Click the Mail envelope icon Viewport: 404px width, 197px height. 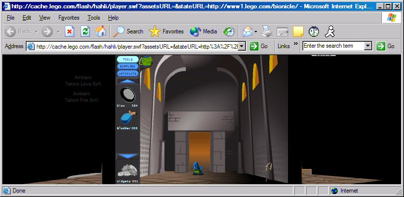[x=248, y=31]
